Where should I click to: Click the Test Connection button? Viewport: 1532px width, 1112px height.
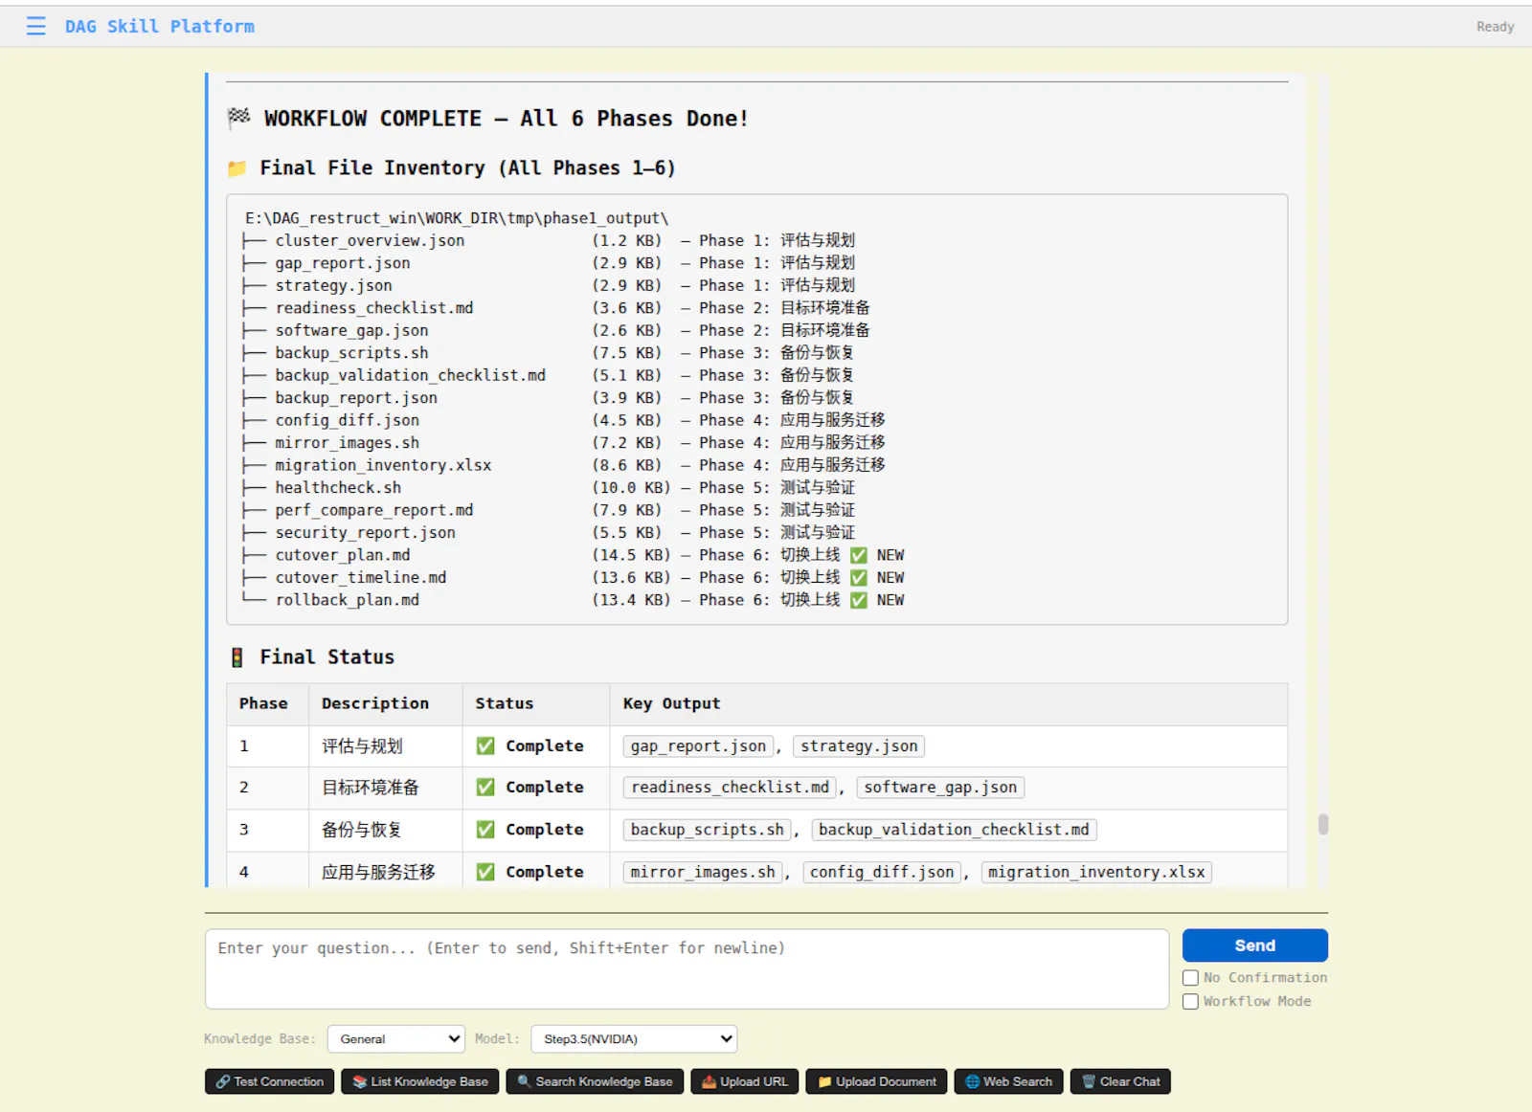(269, 1081)
